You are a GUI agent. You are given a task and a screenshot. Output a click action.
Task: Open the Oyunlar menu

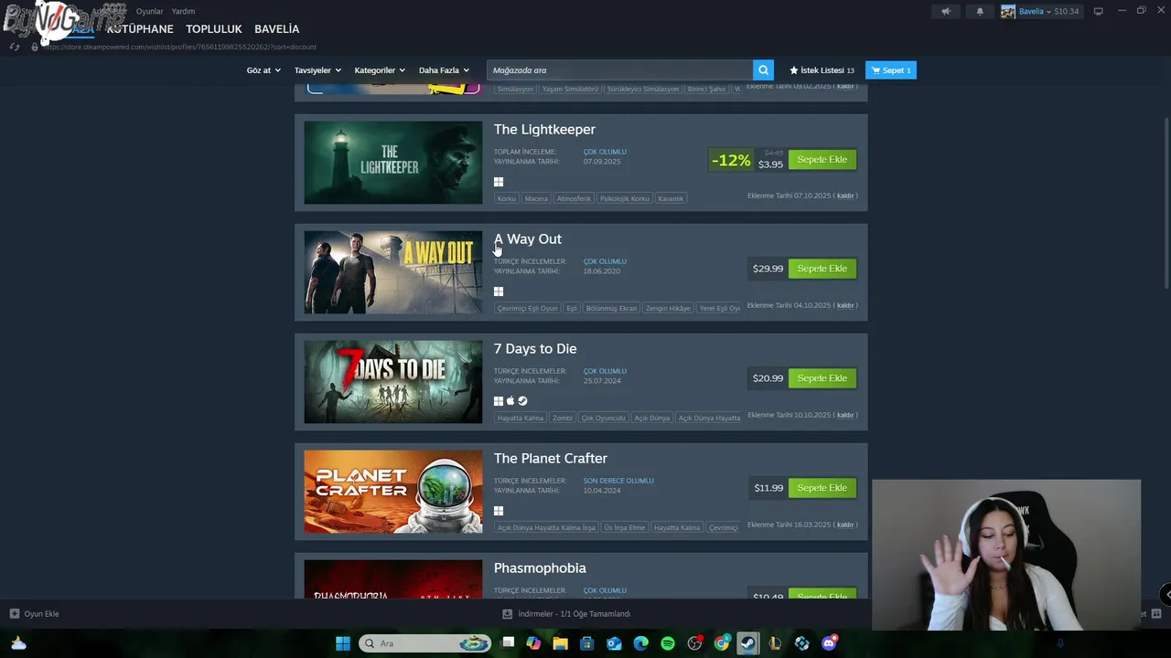[149, 11]
